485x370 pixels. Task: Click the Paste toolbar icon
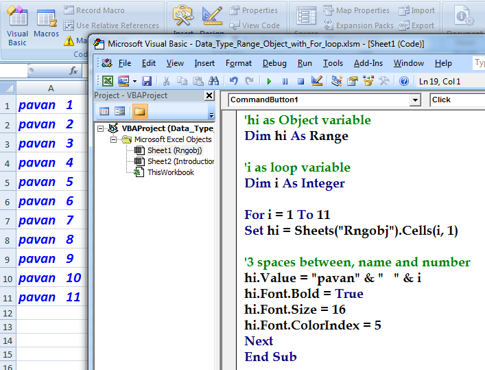pos(198,81)
